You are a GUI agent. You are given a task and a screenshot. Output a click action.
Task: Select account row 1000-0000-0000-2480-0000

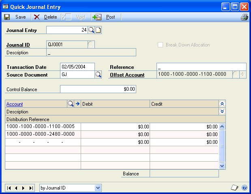click(x=43, y=134)
